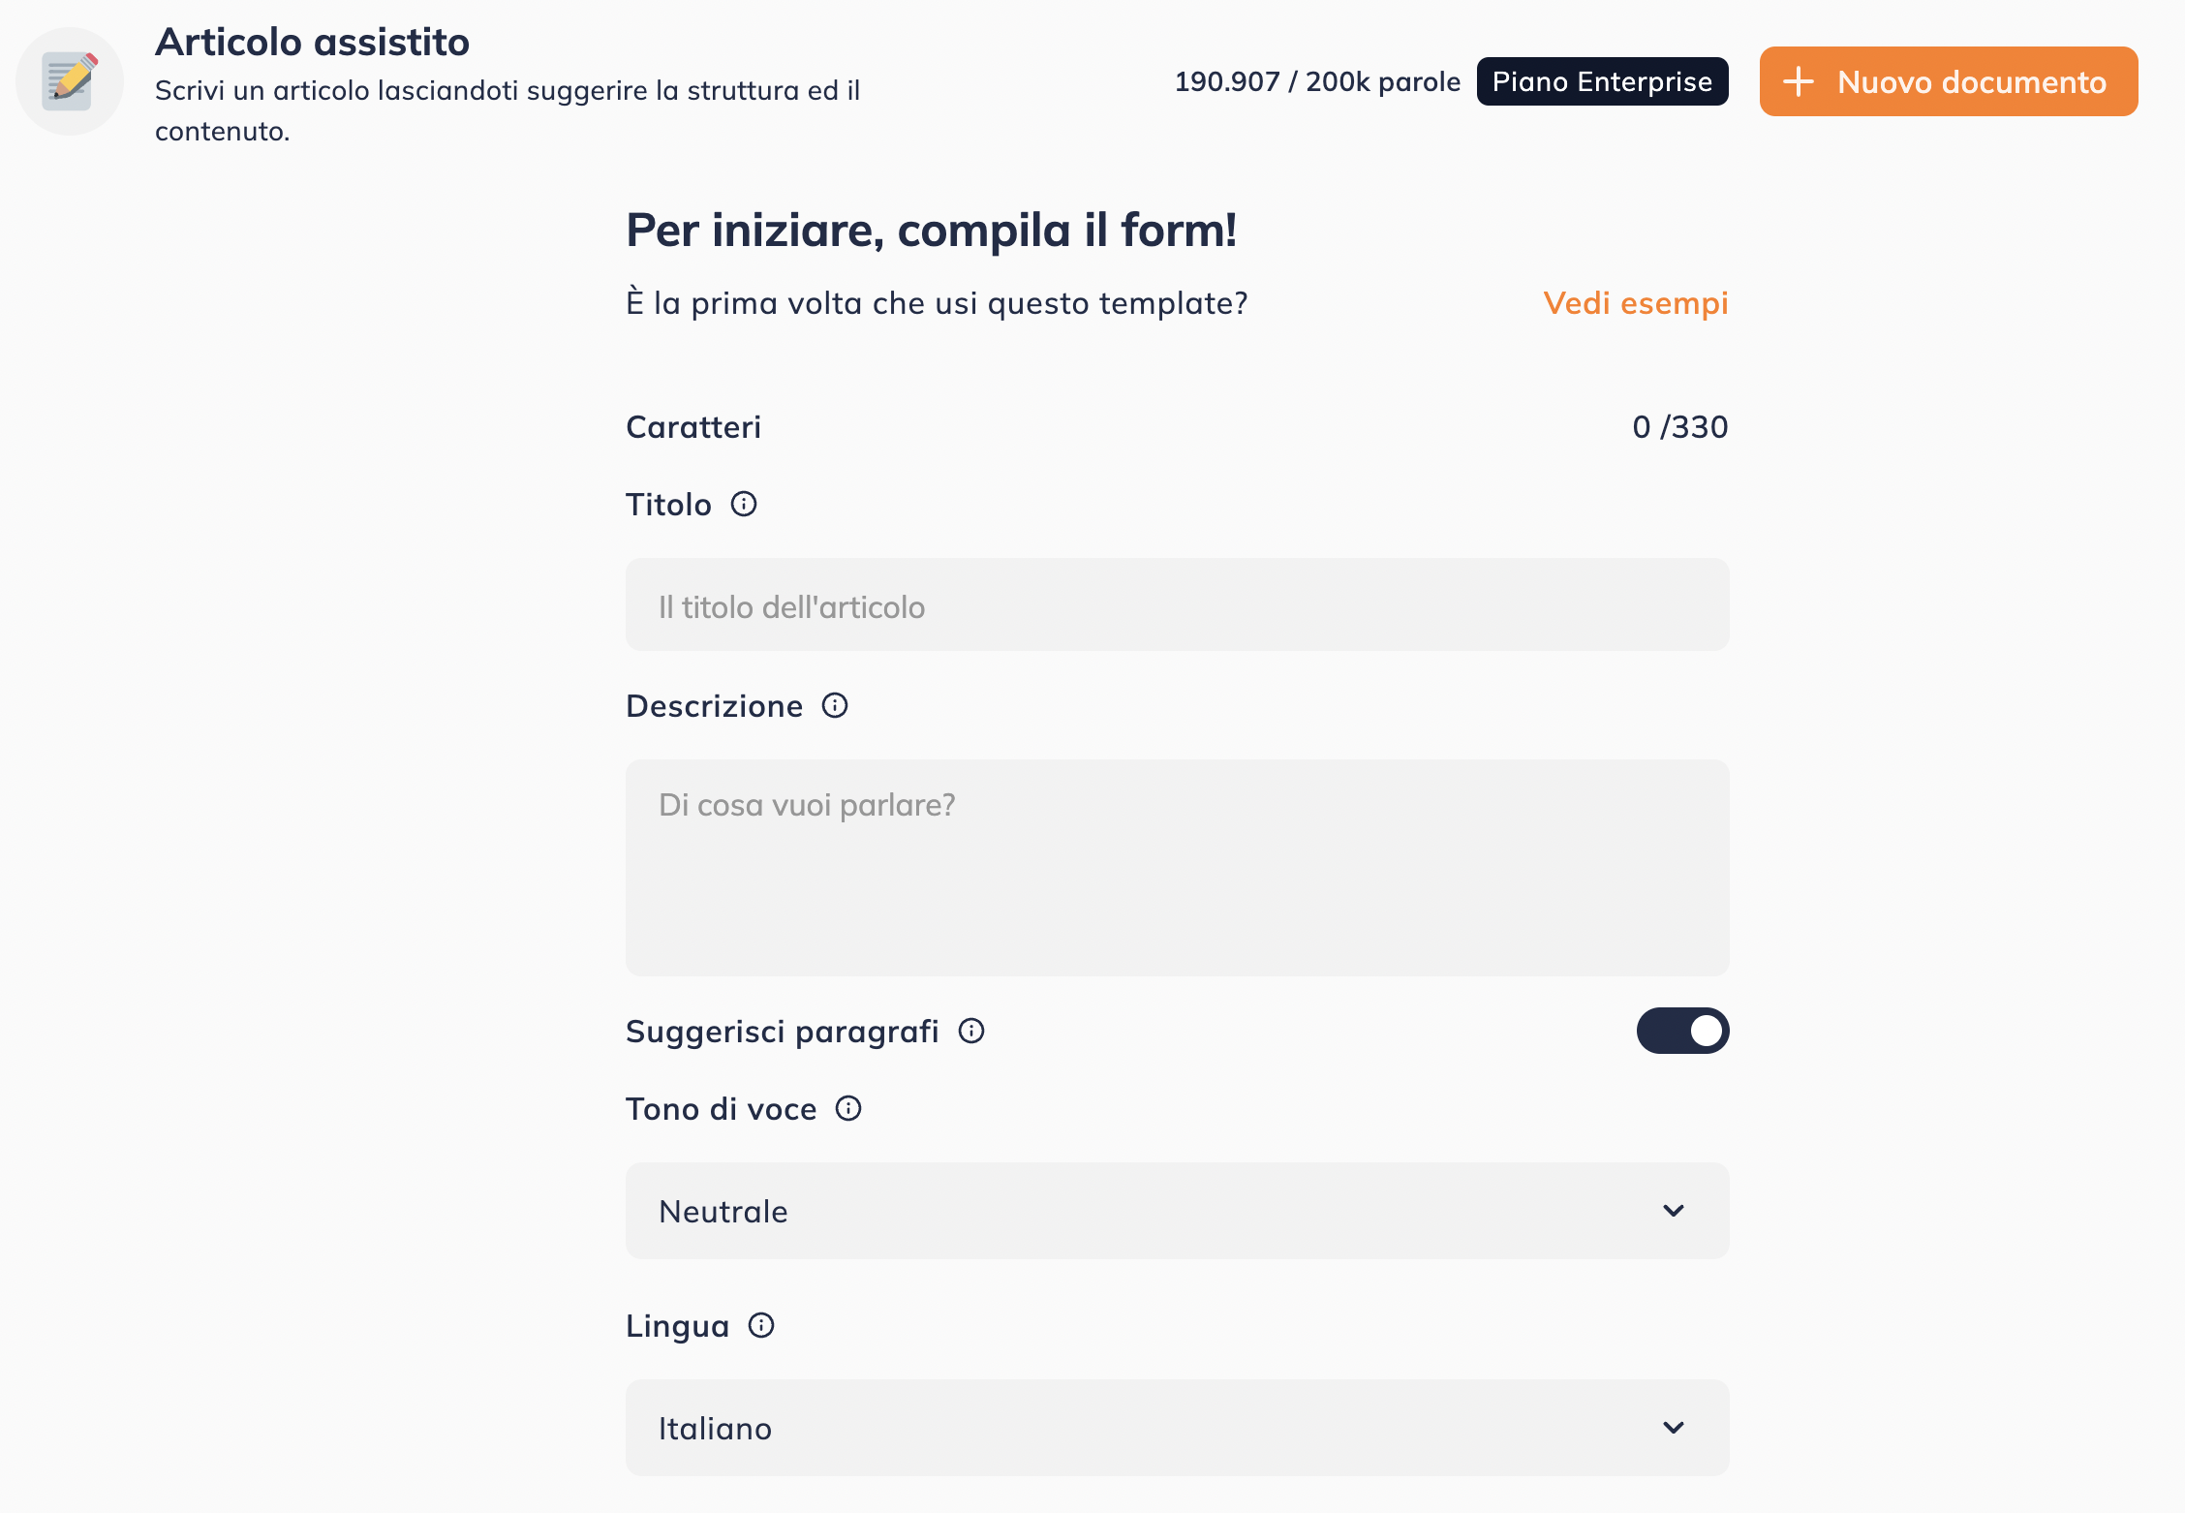Expand the Lingua selector showing Italiano
2185x1513 pixels.
[1177, 1428]
